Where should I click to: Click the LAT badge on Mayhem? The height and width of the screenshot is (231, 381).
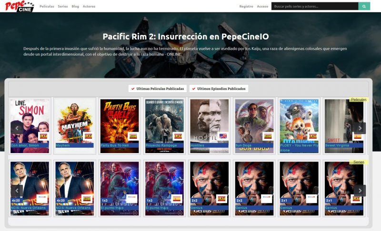click(88, 136)
